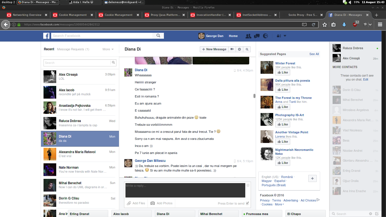
Task: Click the new chat message compose icon
Action: click(x=377, y=214)
